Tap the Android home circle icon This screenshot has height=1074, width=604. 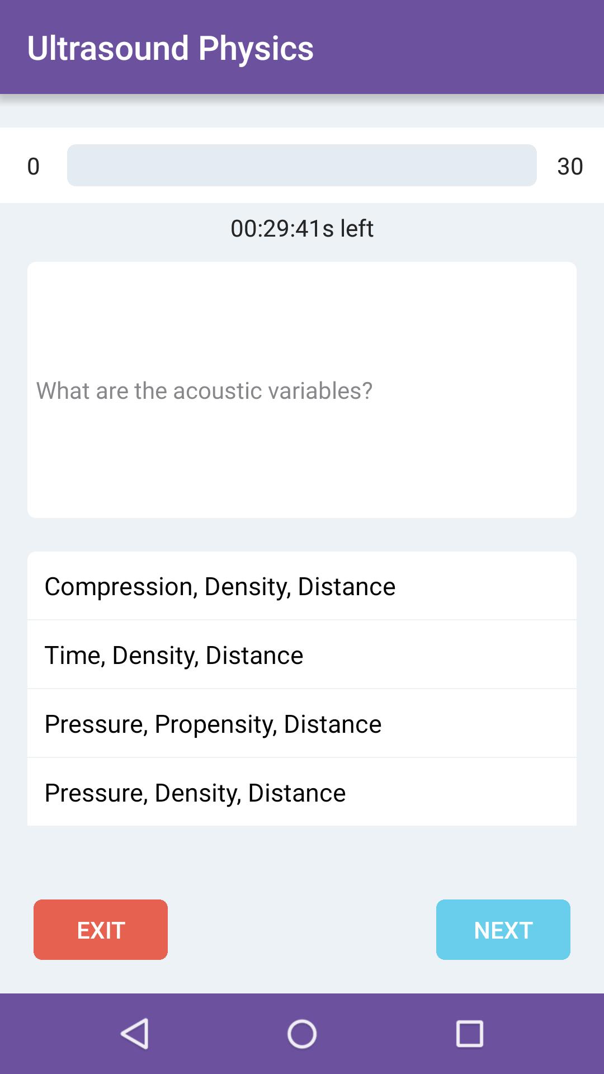point(302,1033)
